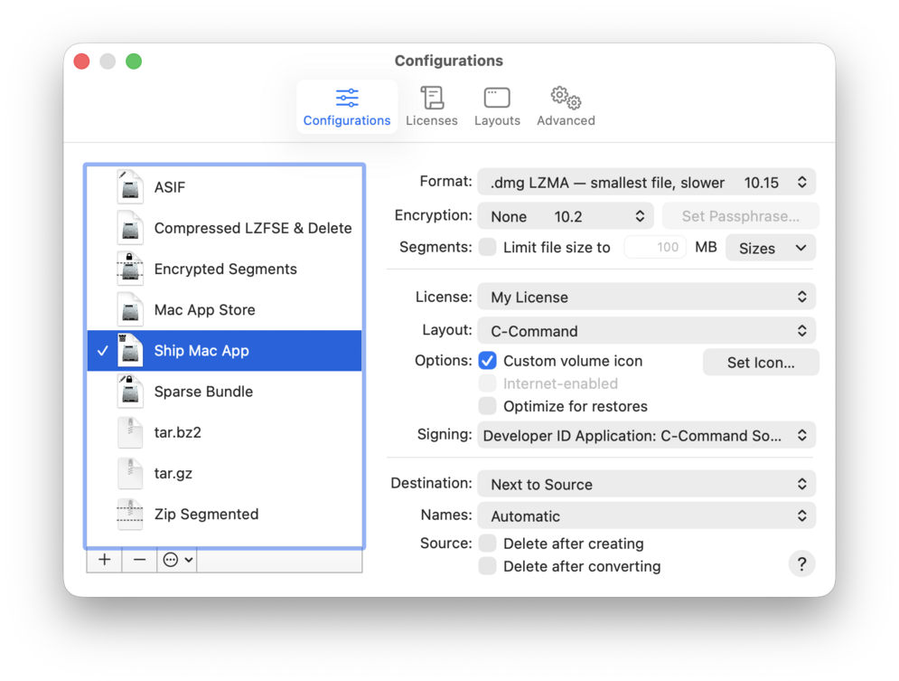The width and height of the screenshot is (899, 681).
Task: Click the ASIF disk image icon
Action: coord(130,187)
